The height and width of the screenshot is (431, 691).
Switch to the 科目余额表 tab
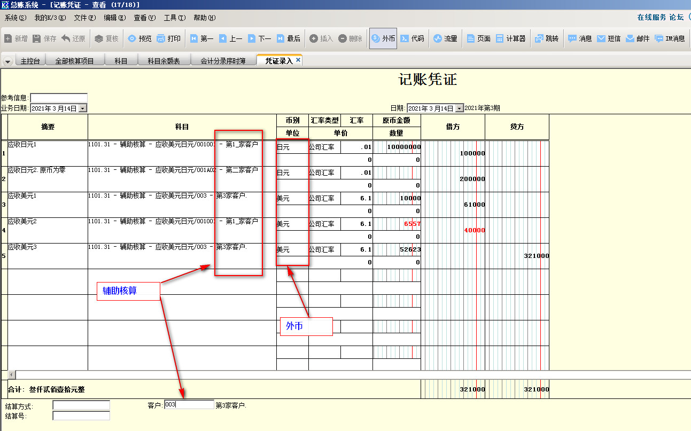164,61
